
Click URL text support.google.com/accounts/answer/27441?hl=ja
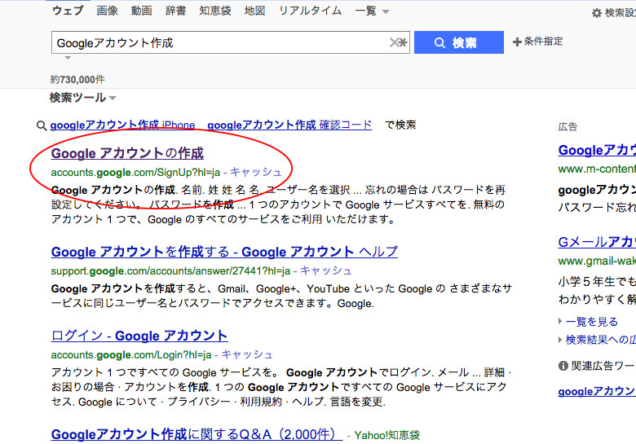click(x=170, y=271)
